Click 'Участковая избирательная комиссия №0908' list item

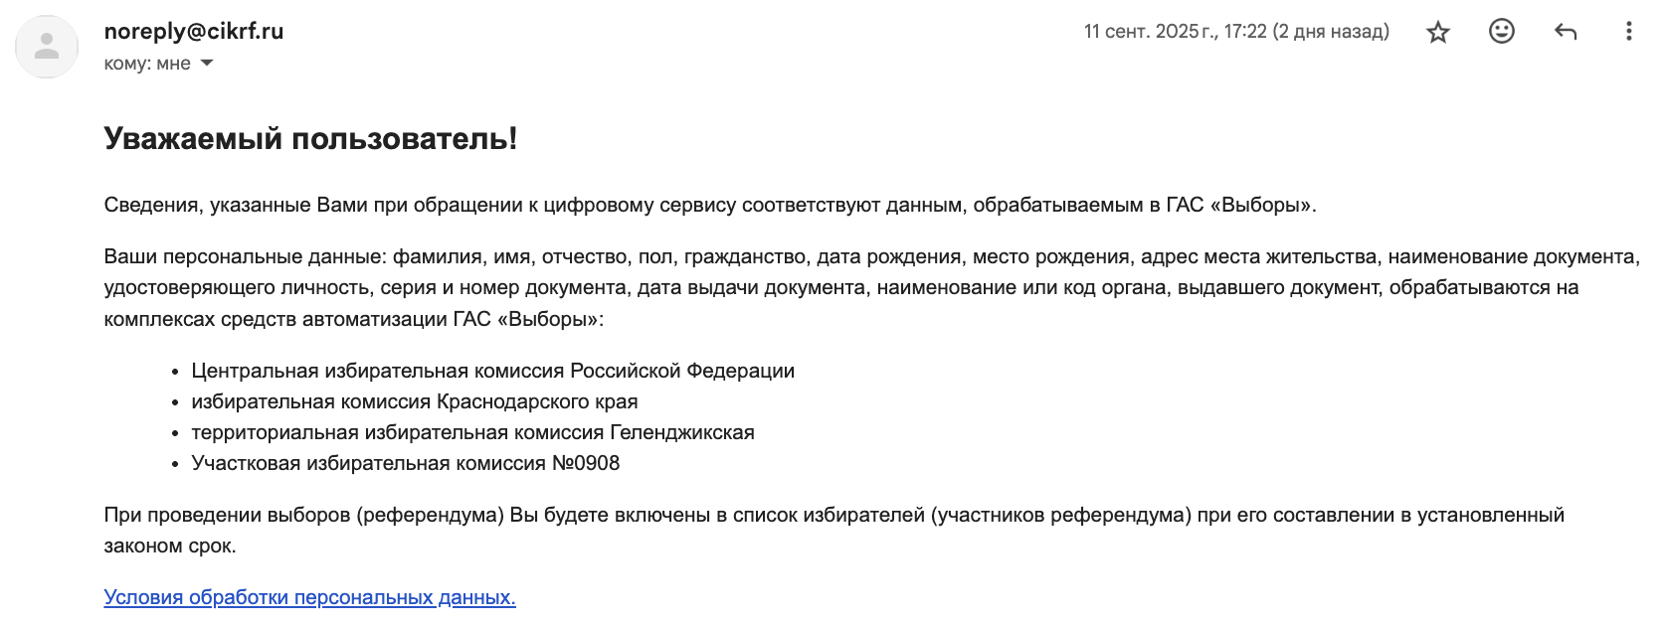pyautogui.click(x=405, y=463)
